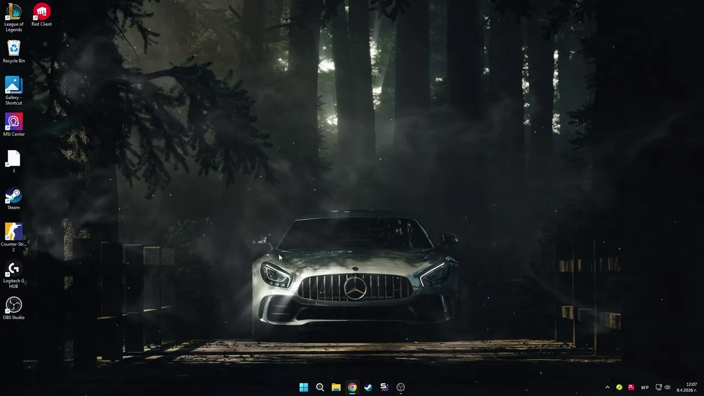Select the OBS Studio desktop icon

14,309
